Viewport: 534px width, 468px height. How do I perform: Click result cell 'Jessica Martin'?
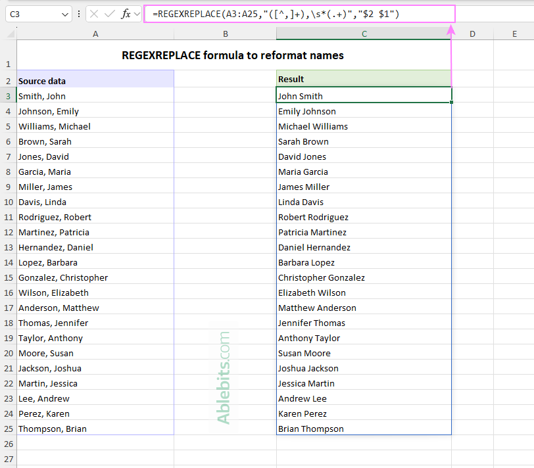364,383
